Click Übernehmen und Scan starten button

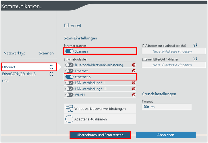[100, 135]
